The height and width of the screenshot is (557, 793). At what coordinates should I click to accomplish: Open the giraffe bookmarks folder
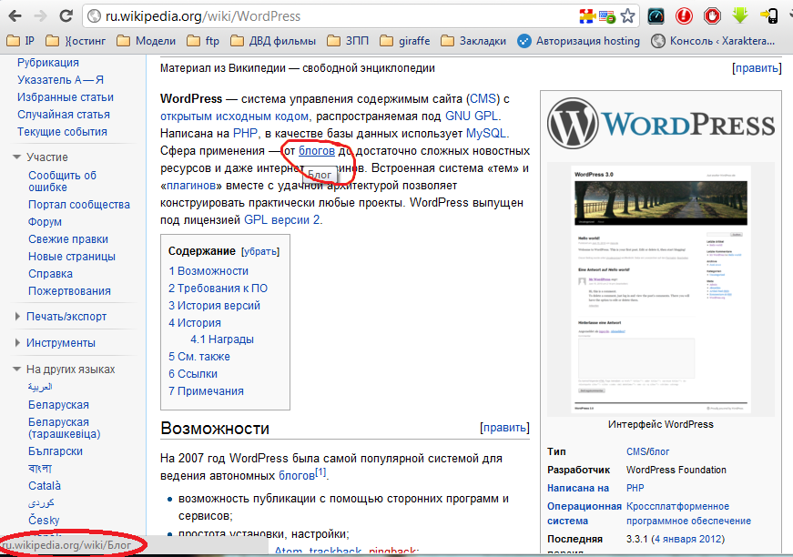click(404, 41)
